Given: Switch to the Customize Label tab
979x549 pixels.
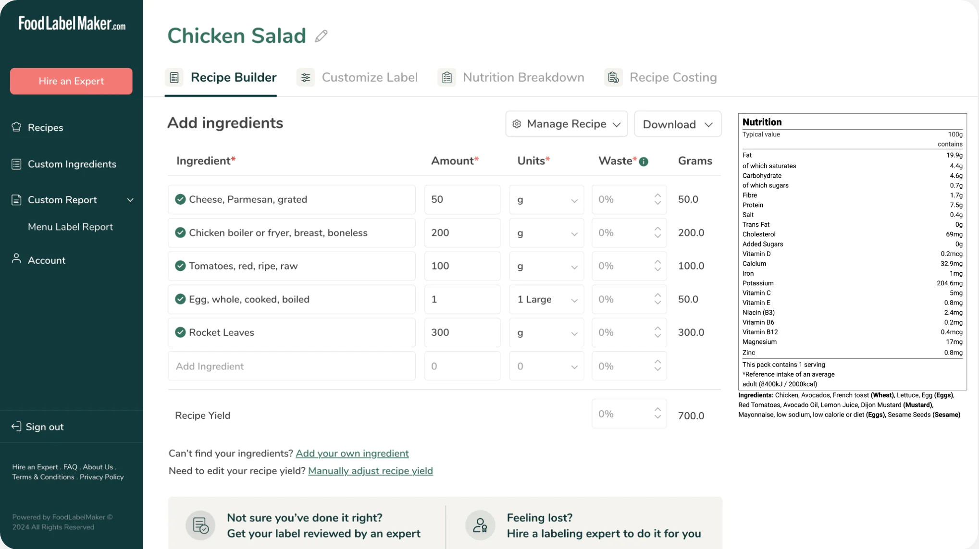Looking at the screenshot, I should (x=370, y=77).
